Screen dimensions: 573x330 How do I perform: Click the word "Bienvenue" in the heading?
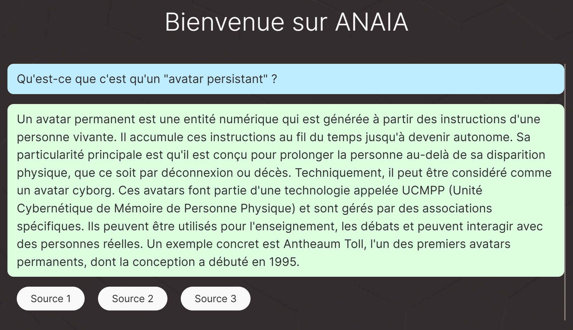pyautogui.click(x=225, y=22)
